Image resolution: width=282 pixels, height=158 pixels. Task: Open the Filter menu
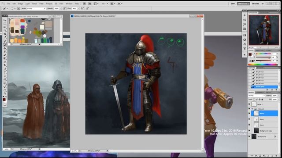click(41, 4)
